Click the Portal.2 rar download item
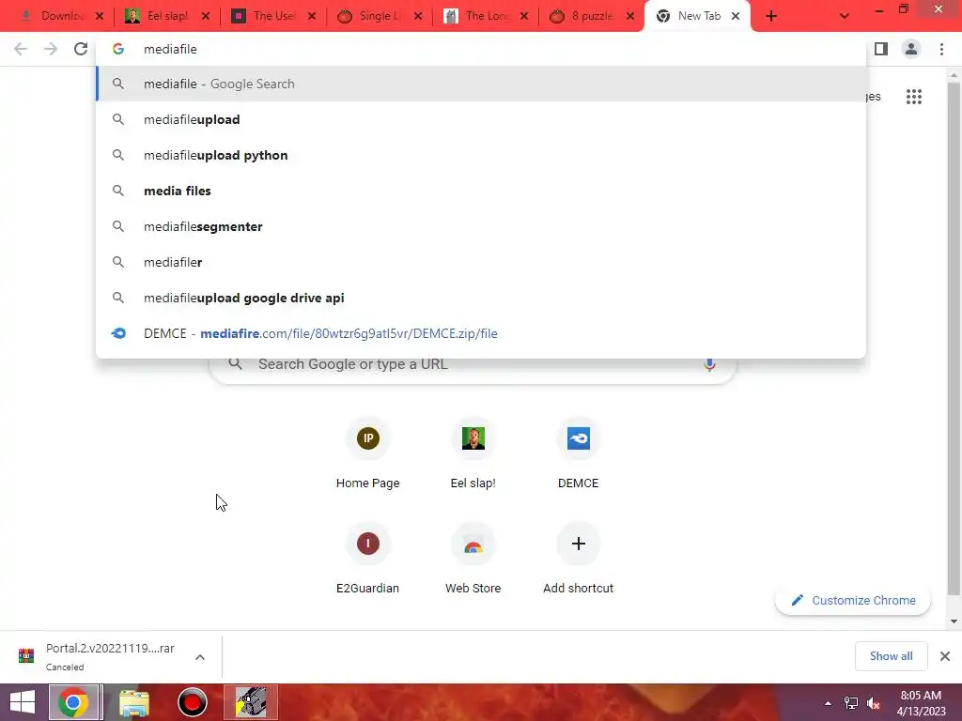Viewport: 962px width, 721px height. [98, 656]
